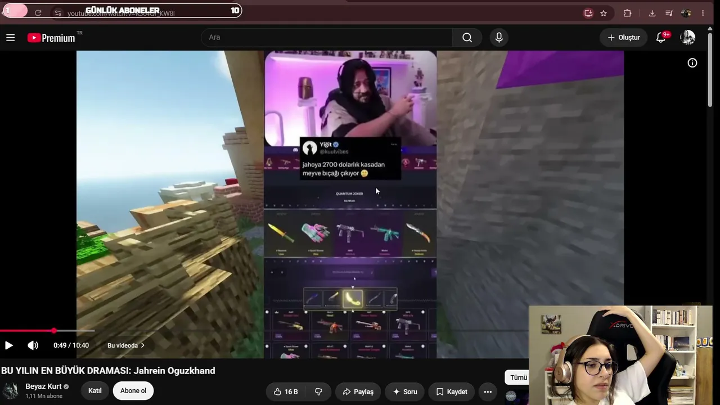
Task: Click the Soru ask button
Action: [x=404, y=391]
